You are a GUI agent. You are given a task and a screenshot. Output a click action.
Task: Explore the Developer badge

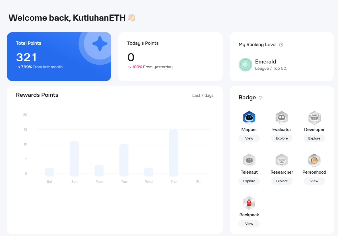tap(314, 138)
